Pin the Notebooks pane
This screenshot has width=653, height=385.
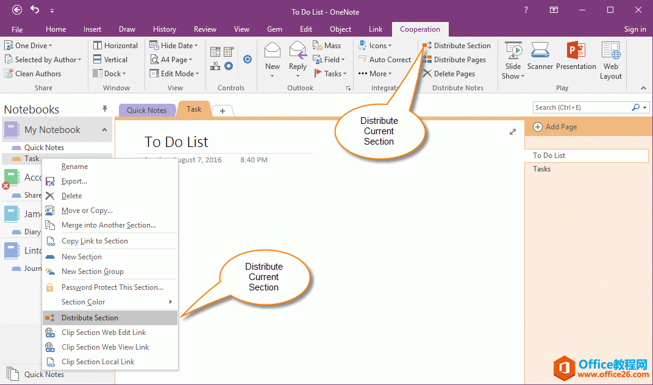tap(105, 109)
